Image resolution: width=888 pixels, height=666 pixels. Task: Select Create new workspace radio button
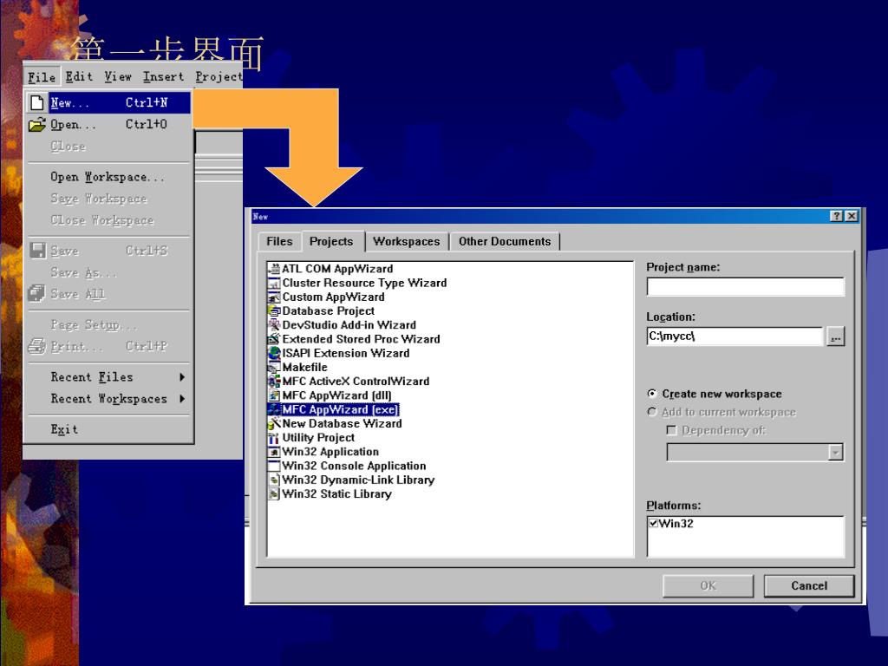pyautogui.click(x=653, y=394)
